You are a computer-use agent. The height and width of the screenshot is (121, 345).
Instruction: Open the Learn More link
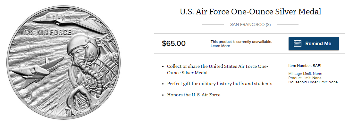coord(220,46)
